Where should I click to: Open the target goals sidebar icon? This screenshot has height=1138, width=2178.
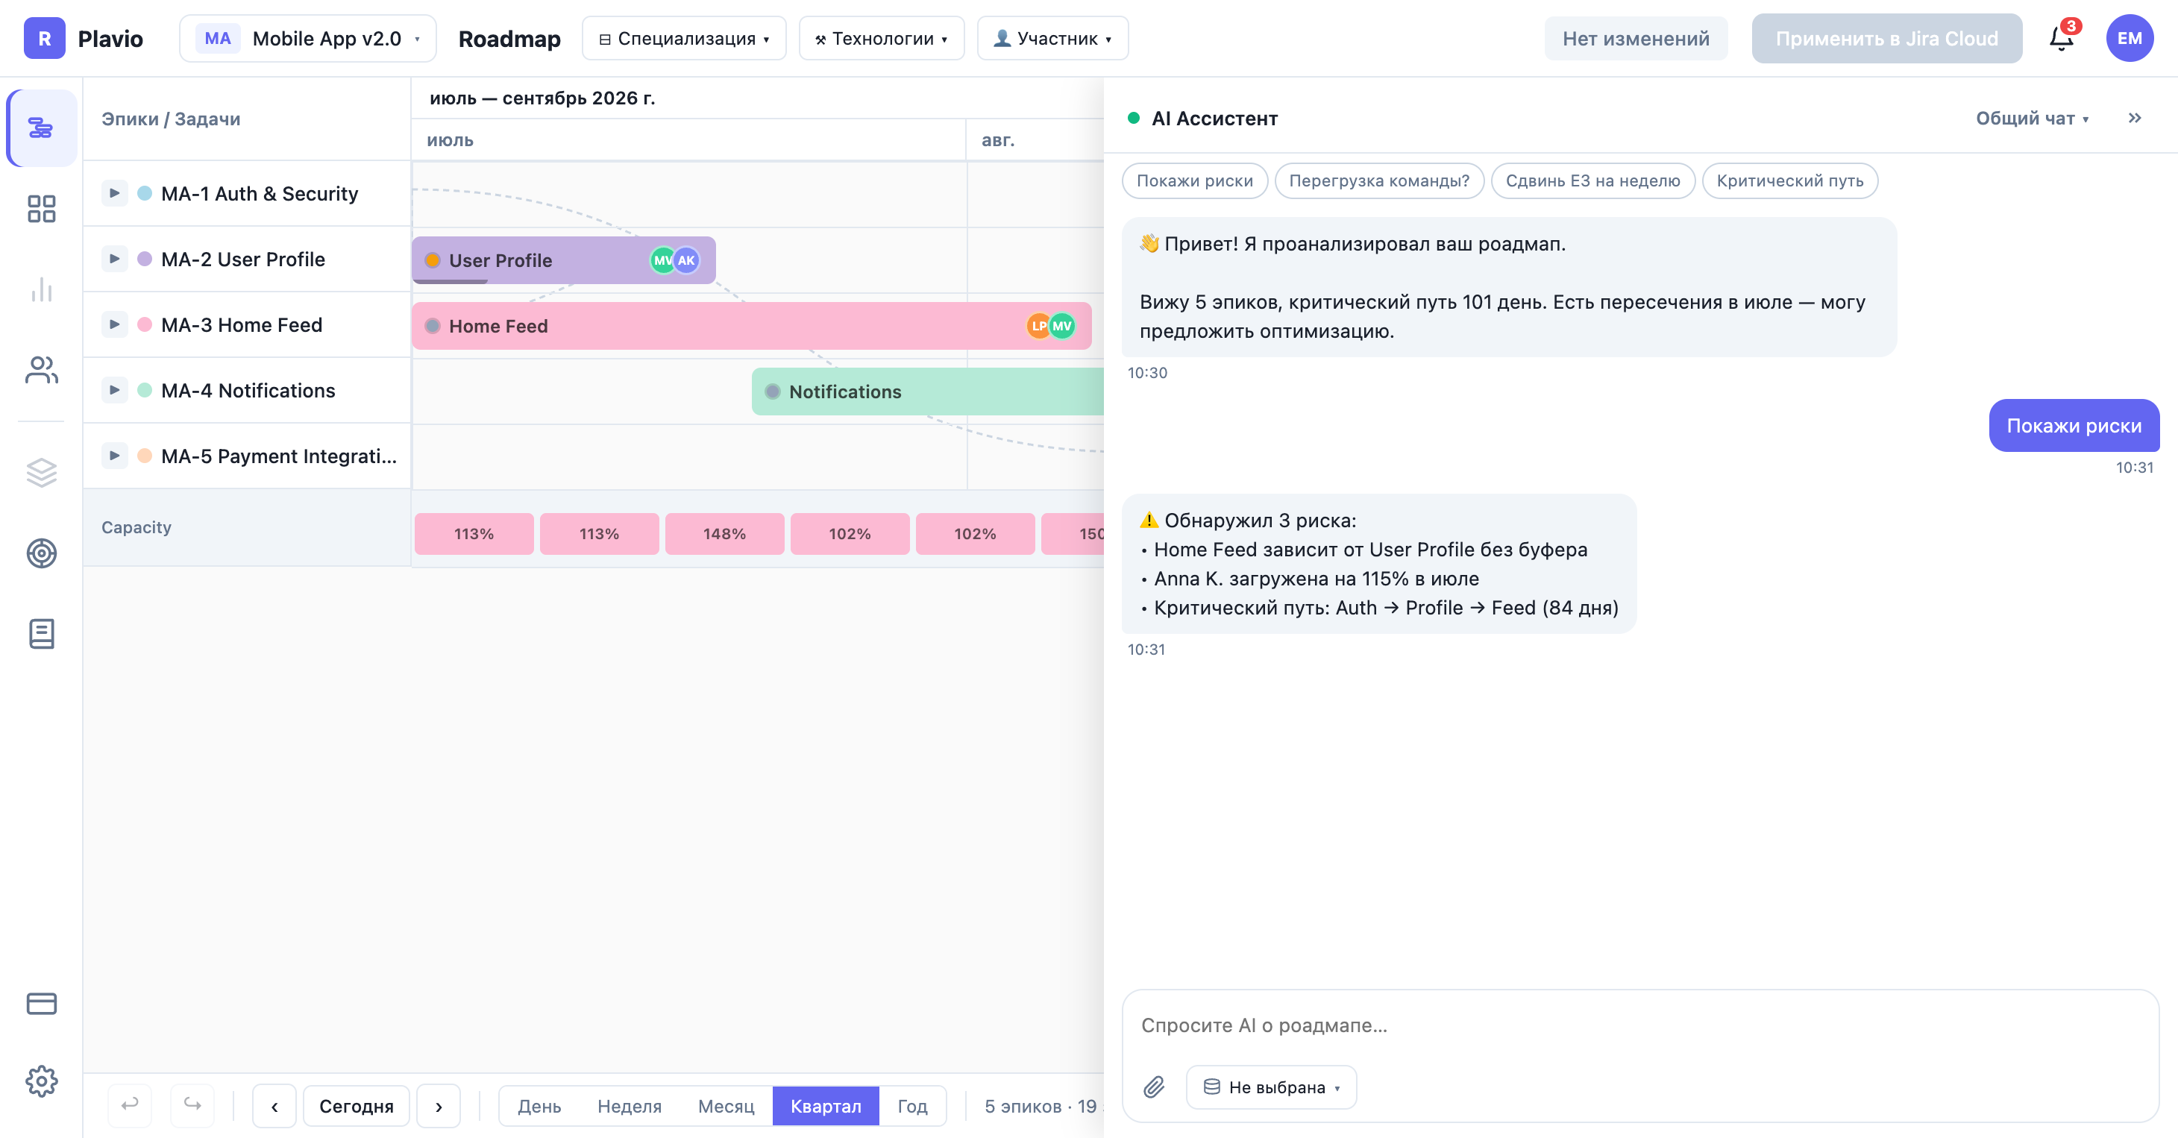tap(42, 553)
